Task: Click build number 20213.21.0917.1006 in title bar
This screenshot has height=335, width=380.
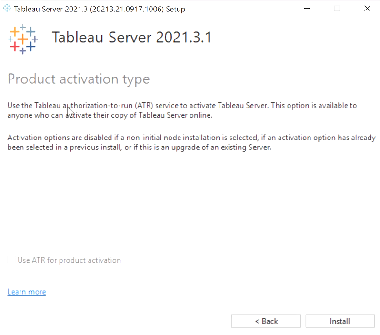Action: tap(127, 9)
